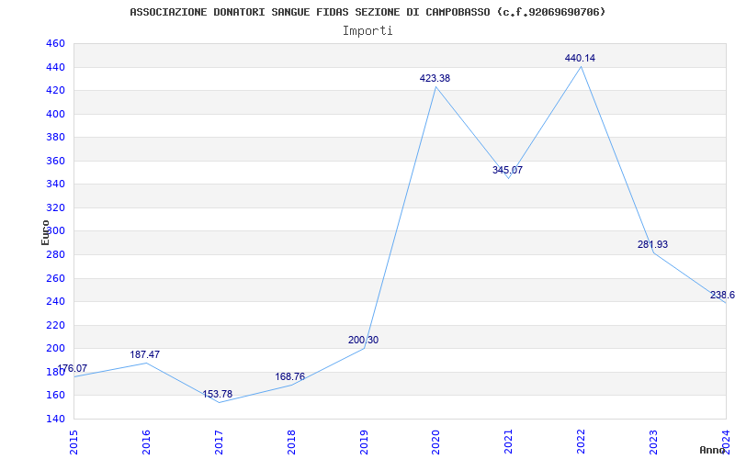The height and width of the screenshot is (459, 735).
Task: Select the 360 euro axis tick
Action: point(55,162)
